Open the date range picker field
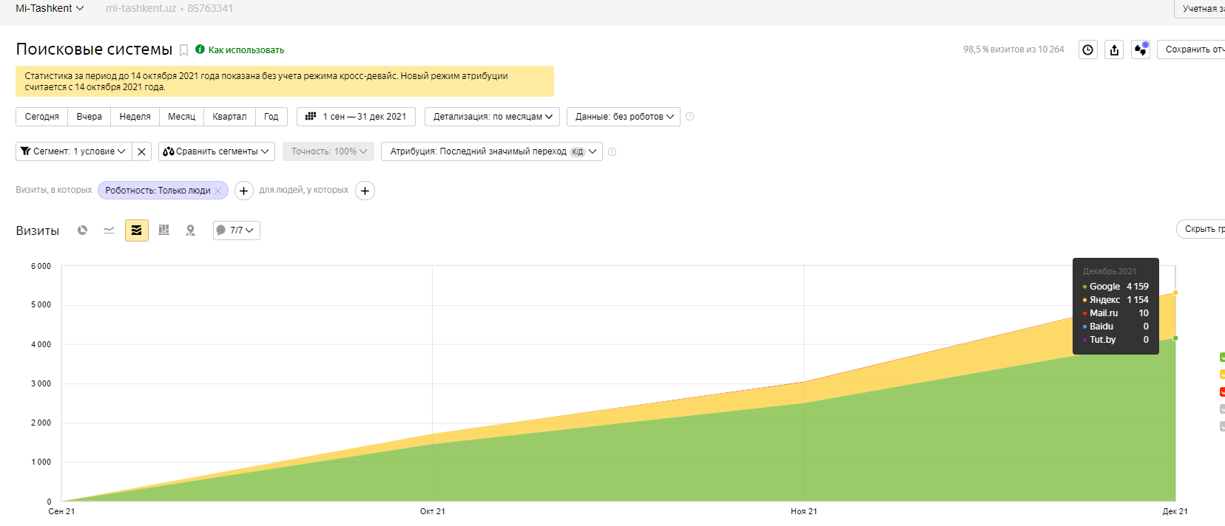1225x526 pixels. pyautogui.click(x=357, y=117)
